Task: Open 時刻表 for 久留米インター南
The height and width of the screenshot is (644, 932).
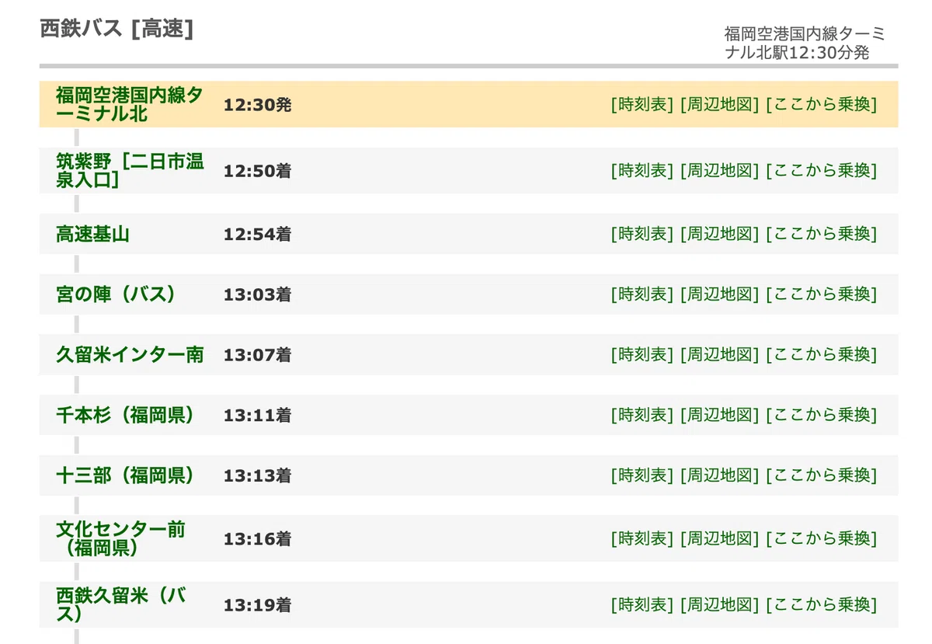Action: pos(642,355)
